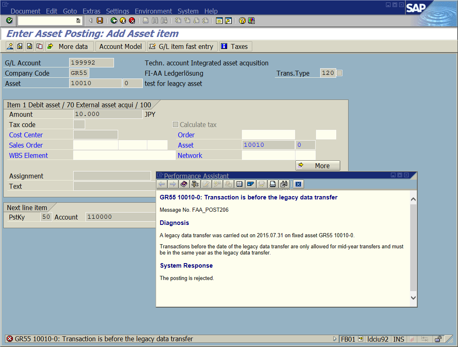Open the Document menu
The width and height of the screenshot is (458, 347).
point(26,11)
